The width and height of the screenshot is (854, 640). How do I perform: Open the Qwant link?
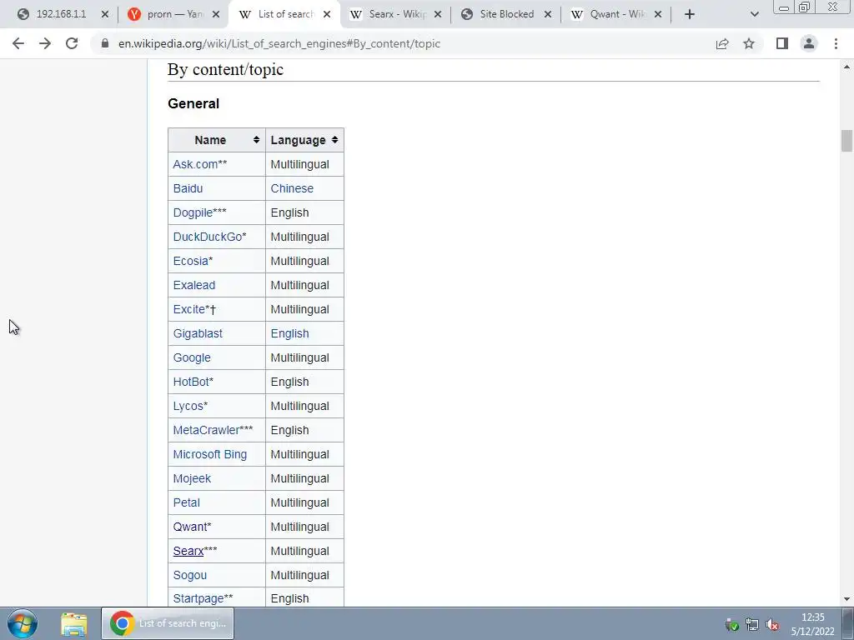click(x=189, y=527)
